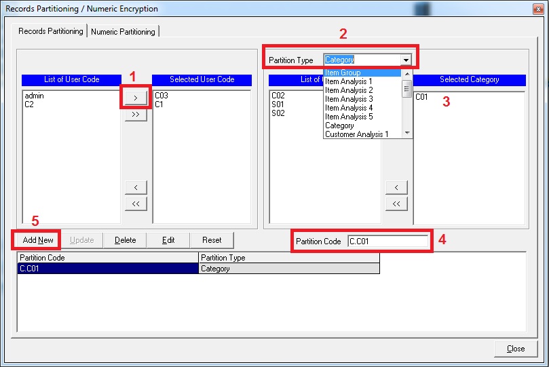This screenshot has height=367, width=549.
Task: Select the C.C01 row in partition table
Action: [108, 269]
